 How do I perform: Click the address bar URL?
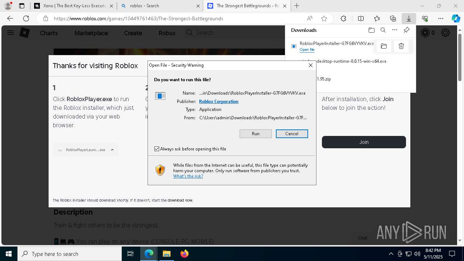point(138,18)
